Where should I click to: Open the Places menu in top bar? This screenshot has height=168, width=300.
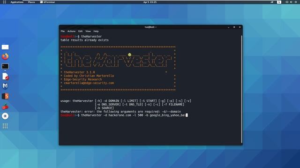click(x=31, y=2)
